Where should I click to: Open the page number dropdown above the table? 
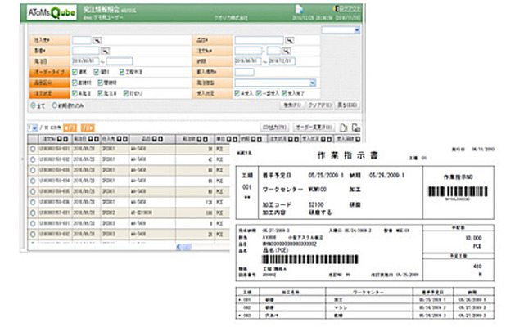[33, 128]
